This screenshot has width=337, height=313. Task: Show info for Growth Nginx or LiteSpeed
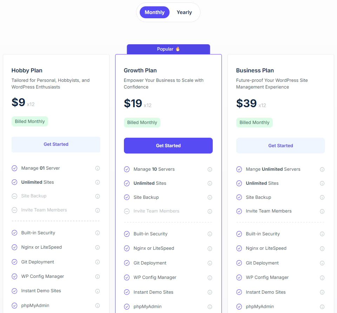210,248
